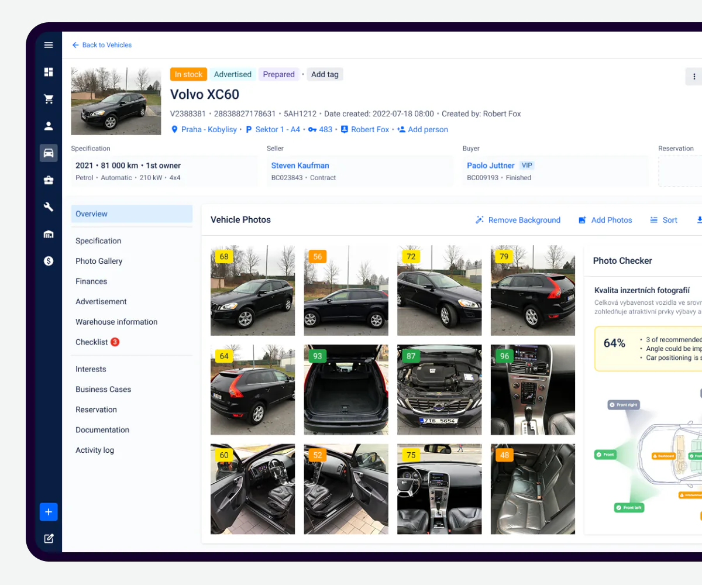Click Add tag
702x585 pixels.
point(325,74)
